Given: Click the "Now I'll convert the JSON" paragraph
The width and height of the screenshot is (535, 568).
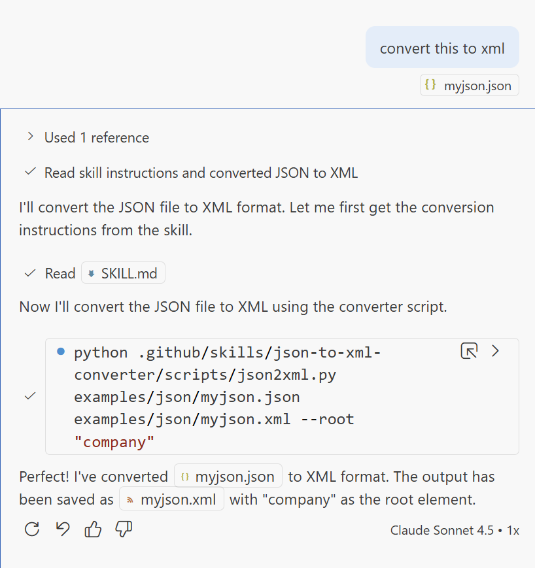Looking at the screenshot, I should [233, 307].
